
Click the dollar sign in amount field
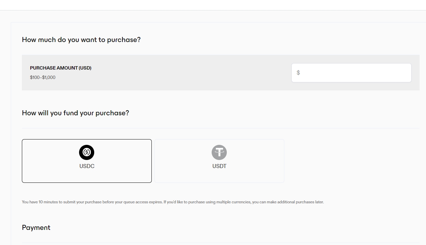pyautogui.click(x=298, y=73)
